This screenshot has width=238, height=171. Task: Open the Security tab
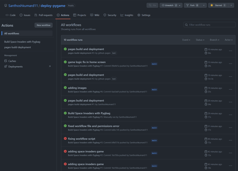click(x=110, y=15)
